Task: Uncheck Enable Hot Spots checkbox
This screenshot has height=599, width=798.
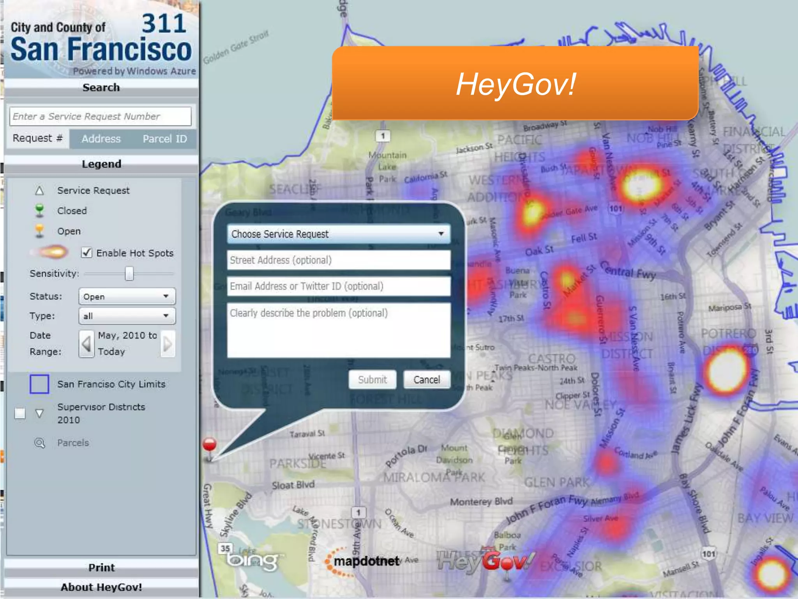Action: pos(87,253)
